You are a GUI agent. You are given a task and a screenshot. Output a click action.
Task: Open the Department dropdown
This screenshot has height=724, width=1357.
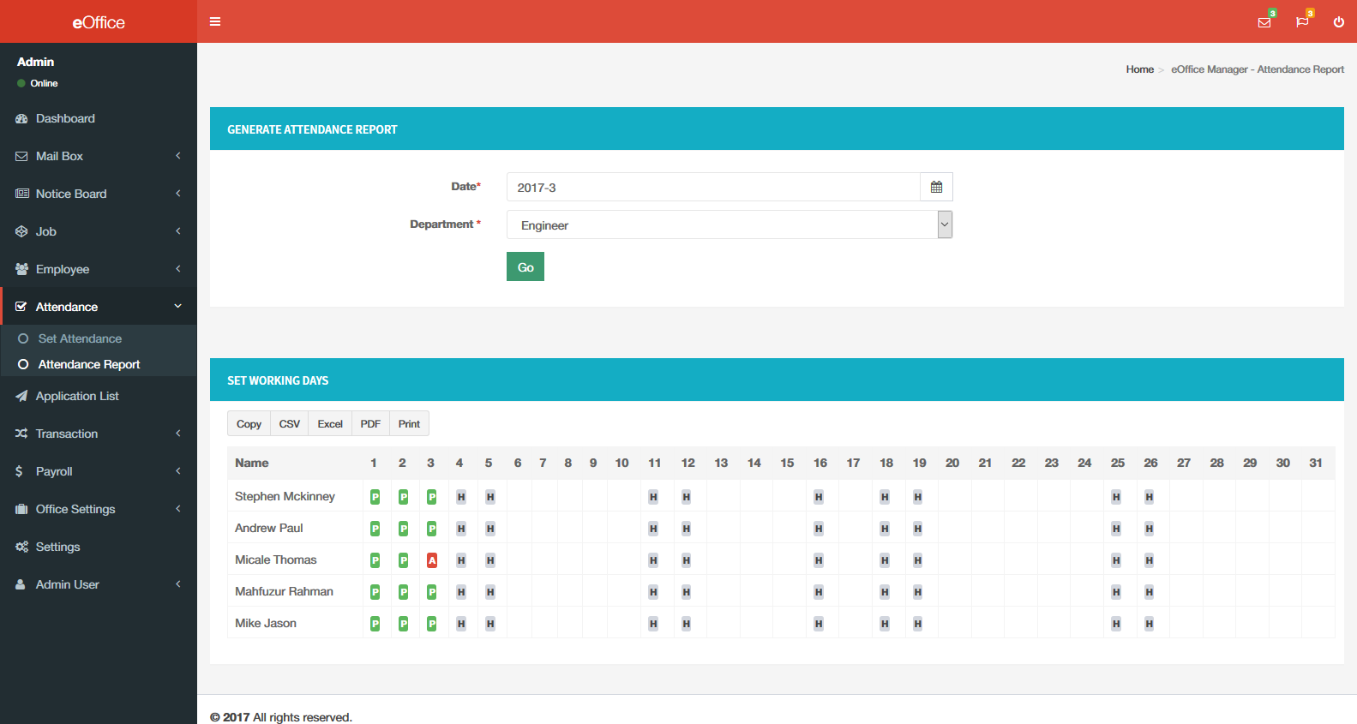click(729, 224)
